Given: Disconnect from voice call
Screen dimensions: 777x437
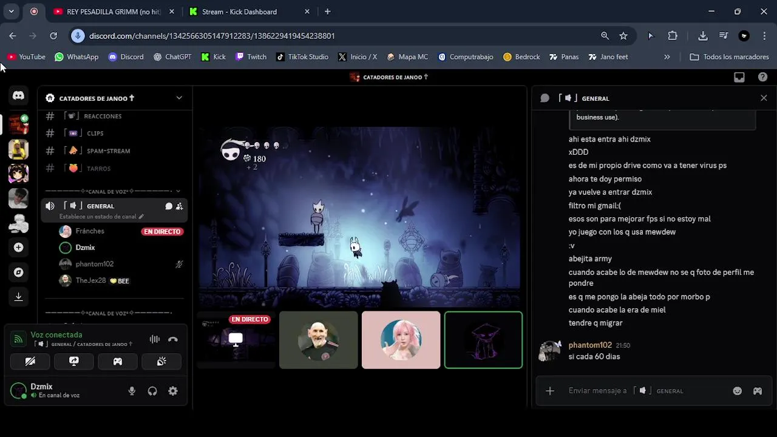Looking at the screenshot, I should tap(173, 339).
